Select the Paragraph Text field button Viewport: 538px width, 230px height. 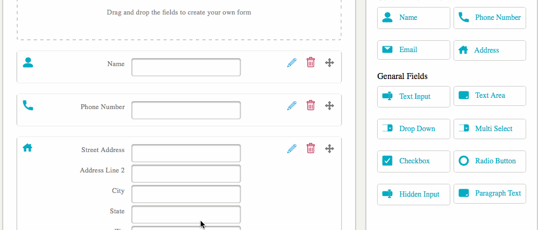point(490,193)
